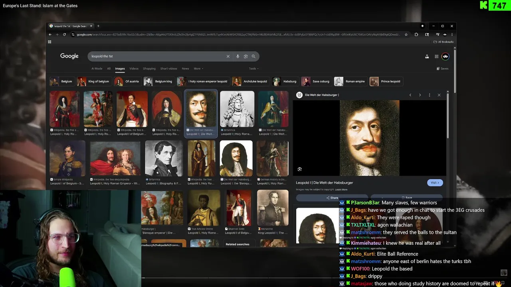Open the Britannica 'Leopold I | Biography' thumbnail
This screenshot has width=511, height=287.
(x=164, y=158)
